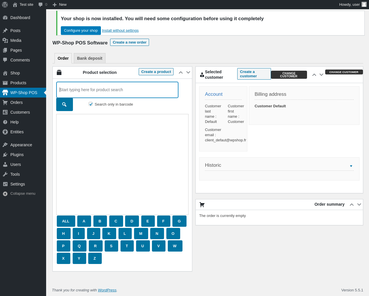Open Media library from sidebar
This screenshot has width=369, height=296.
click(x=23, y=40)
